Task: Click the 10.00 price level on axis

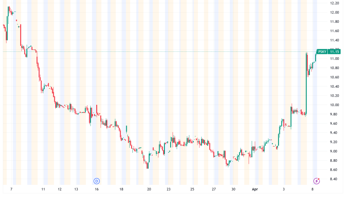Action: point(334,105)
